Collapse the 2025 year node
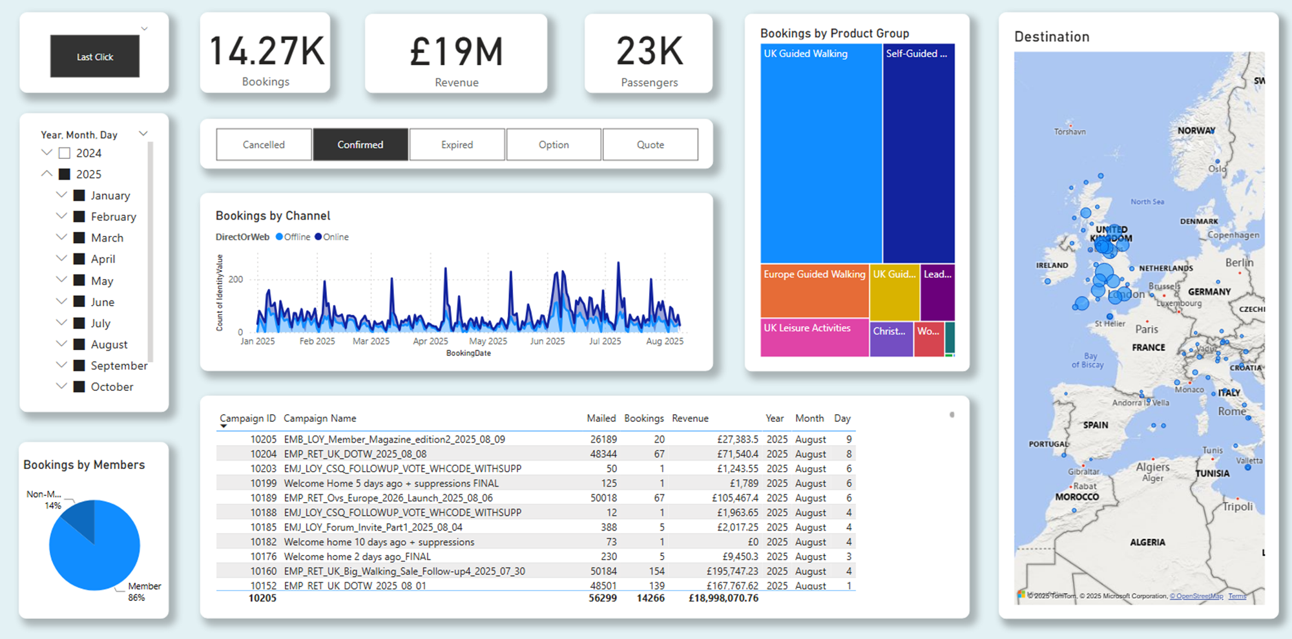The height and width of the screenshot is (639, 1292). tap(47, 174)
